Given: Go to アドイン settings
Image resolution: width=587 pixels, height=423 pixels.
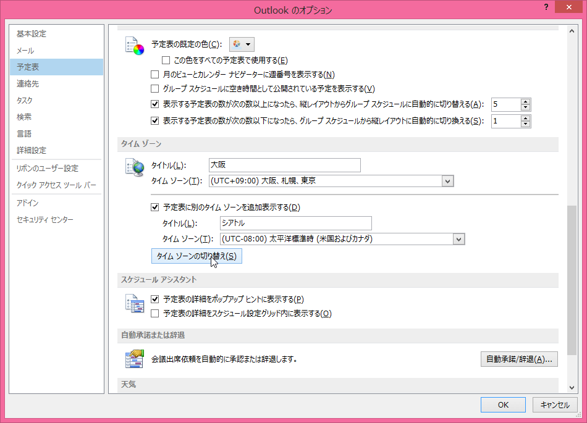Looking at the screenshot, I should tap(56, 203).
